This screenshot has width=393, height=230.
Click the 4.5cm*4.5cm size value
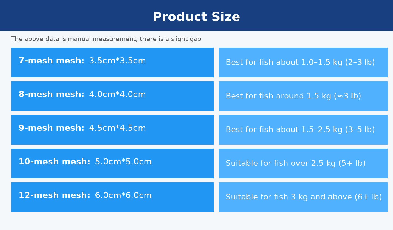[117, 128]
